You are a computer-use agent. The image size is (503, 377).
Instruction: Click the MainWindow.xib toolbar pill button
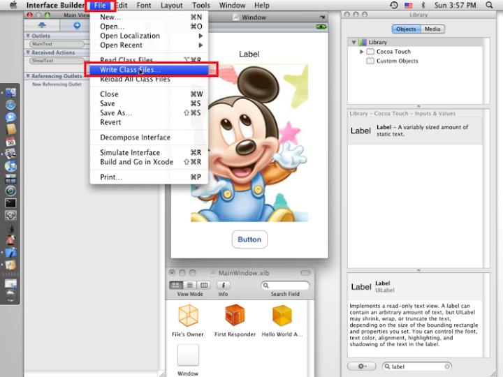click(305, 273)
